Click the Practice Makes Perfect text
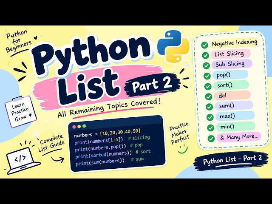 [x=179, y=133]
